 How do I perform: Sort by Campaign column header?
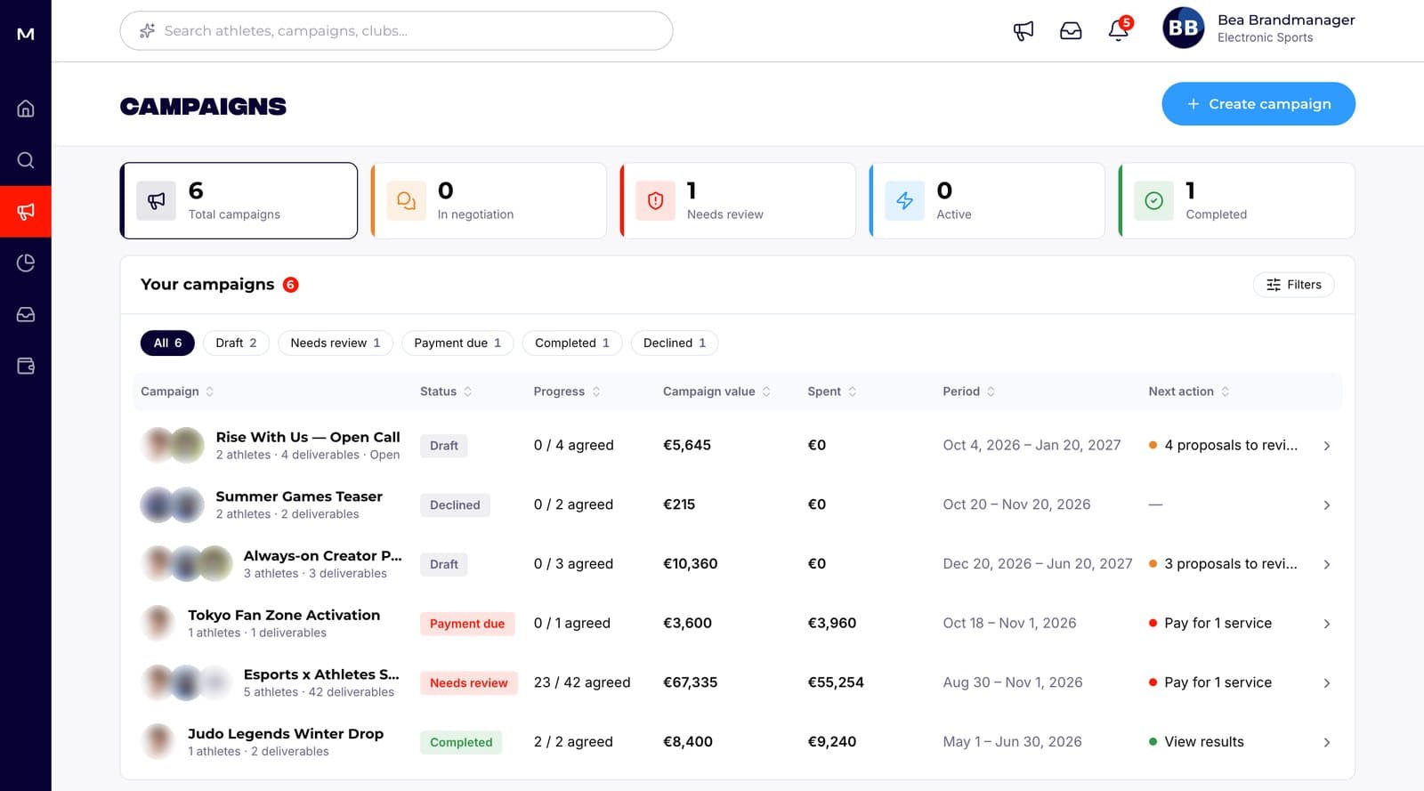click(177, 391)
